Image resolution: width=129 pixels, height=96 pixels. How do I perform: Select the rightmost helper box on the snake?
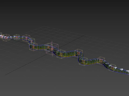point(112,68)
